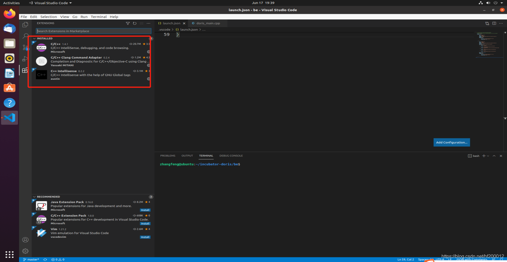Refresh the extensions list
507x262 pixels.
click(135, 23)
